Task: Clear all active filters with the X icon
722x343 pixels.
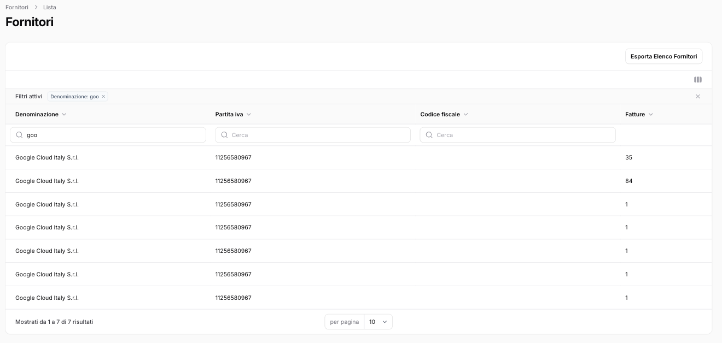Action: pyautogui.click(x=697, y=97)
